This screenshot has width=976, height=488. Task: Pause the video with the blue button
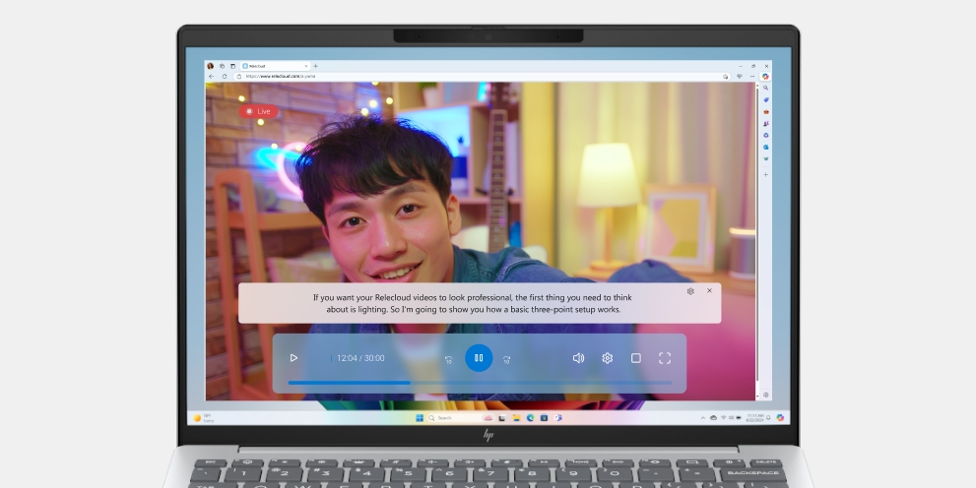tap(479, 358)
